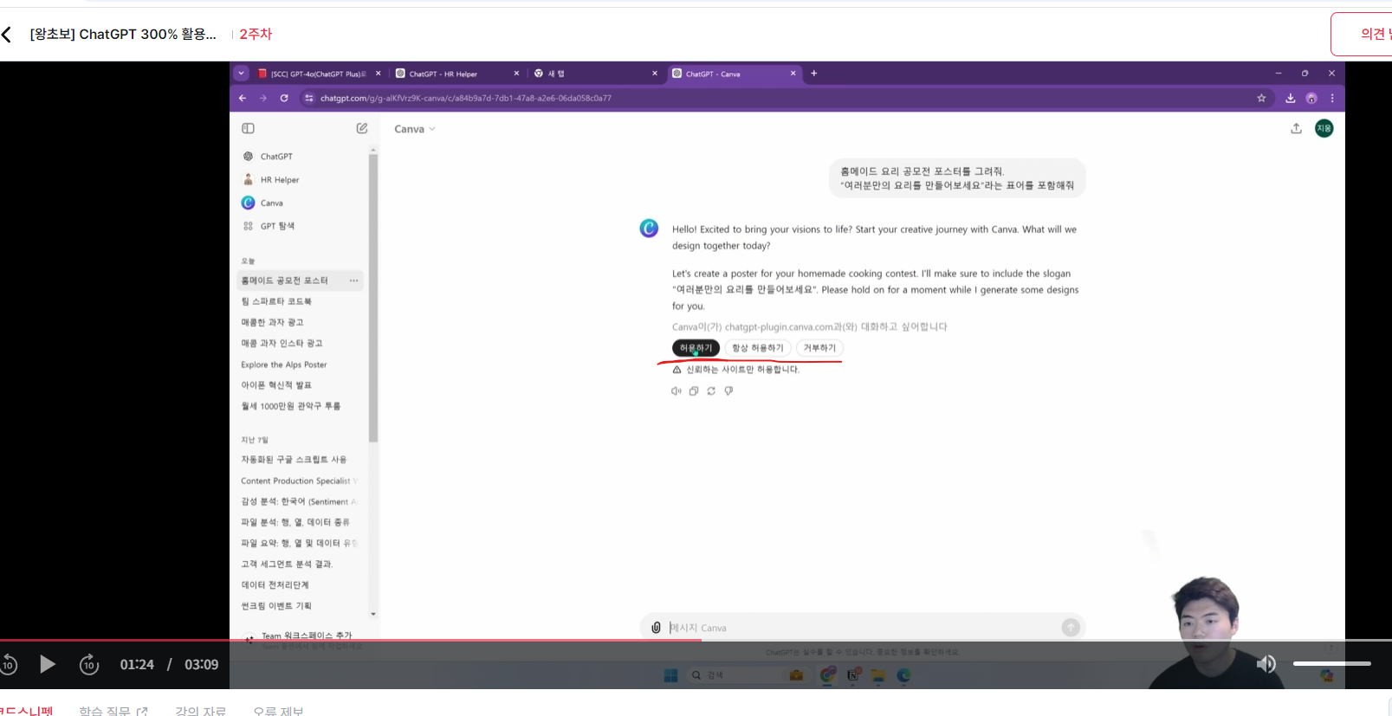Click the browser back arrow

coord(243,98)
